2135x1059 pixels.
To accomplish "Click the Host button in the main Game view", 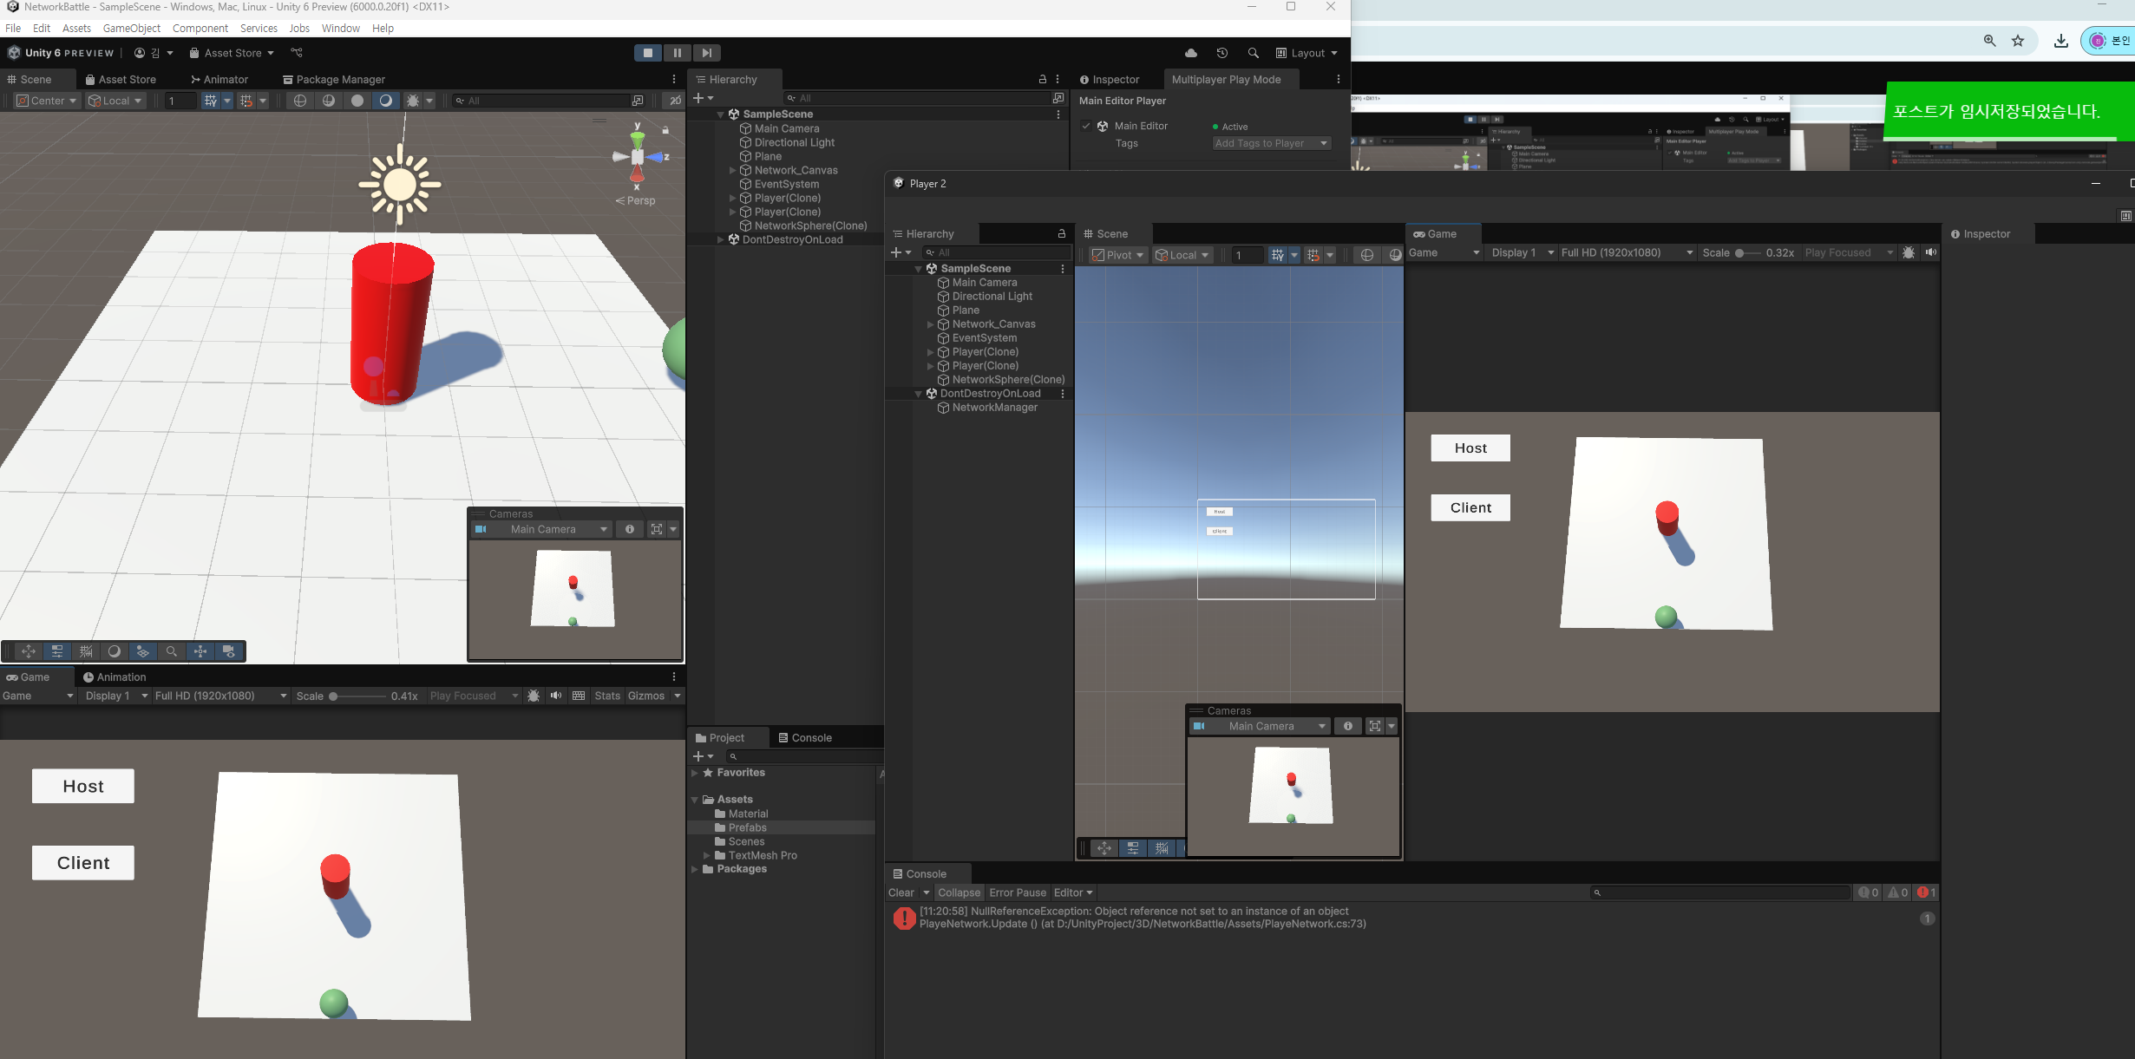I will click(x=83, y=786).
